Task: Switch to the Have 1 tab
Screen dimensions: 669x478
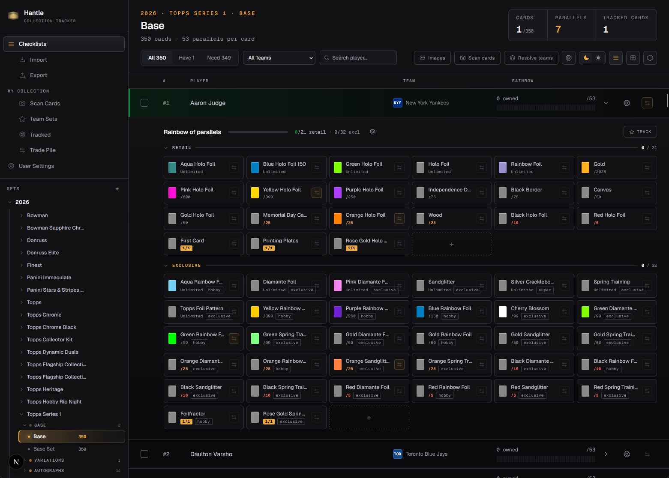Action: [x=186, y=58]
